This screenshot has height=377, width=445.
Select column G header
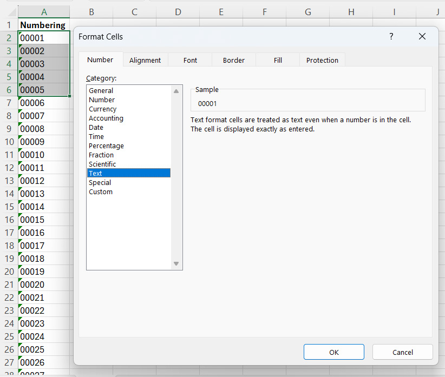308,12
